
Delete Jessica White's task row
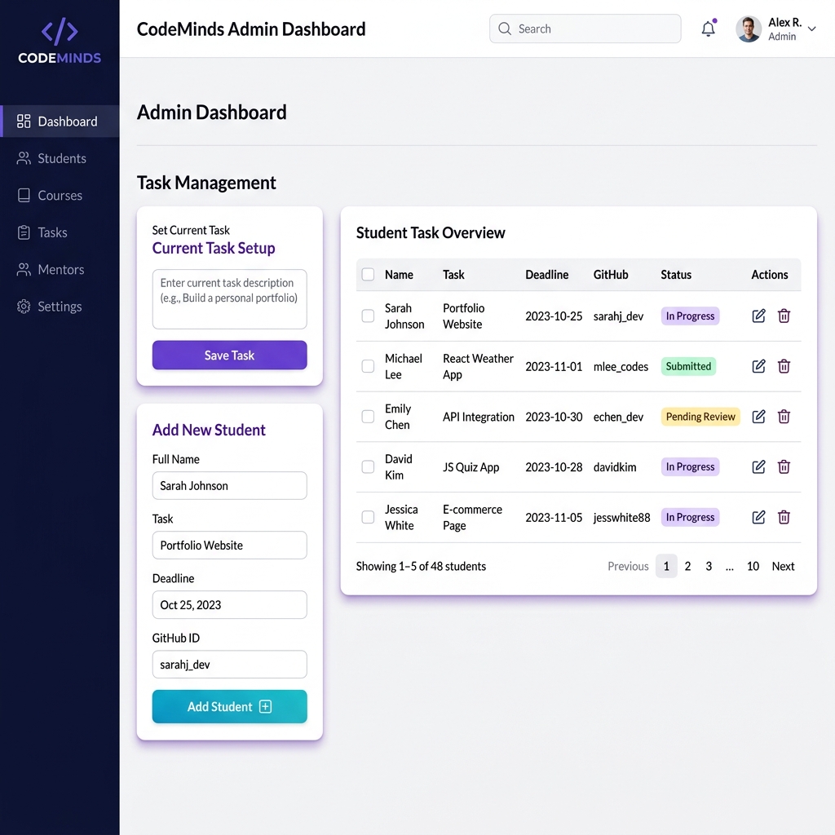tap(784, 517)
